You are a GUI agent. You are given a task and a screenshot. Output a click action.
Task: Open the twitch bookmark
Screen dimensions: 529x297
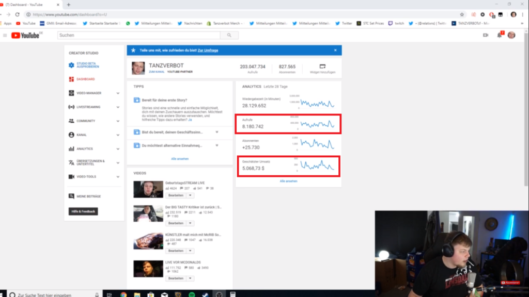396,23
